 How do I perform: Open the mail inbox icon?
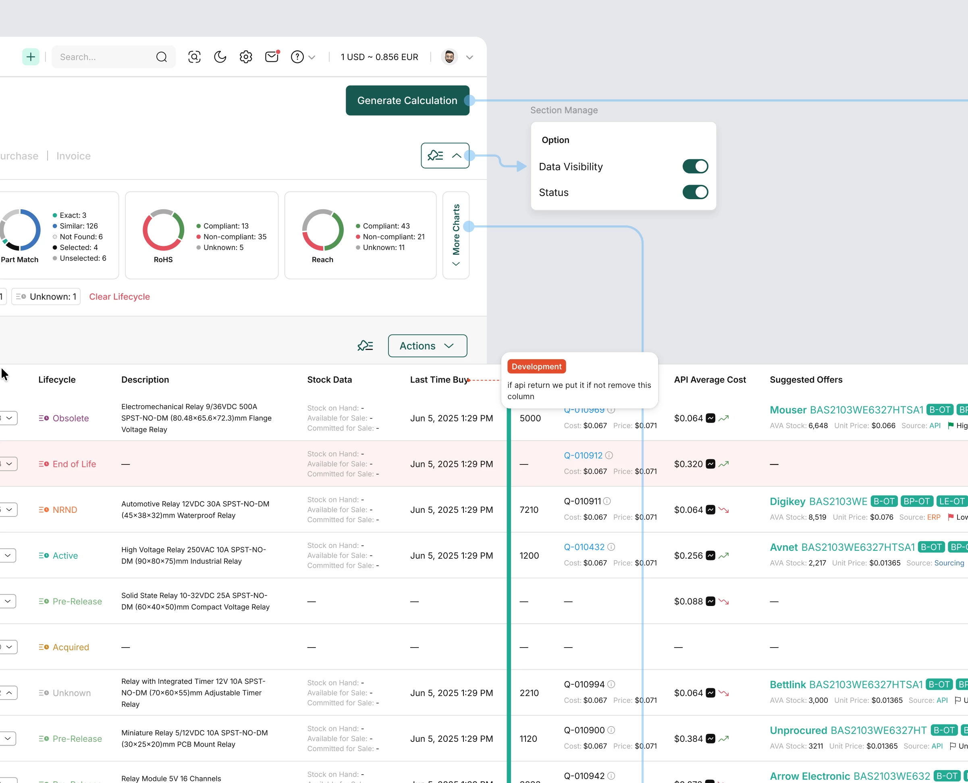coord(271,57)
